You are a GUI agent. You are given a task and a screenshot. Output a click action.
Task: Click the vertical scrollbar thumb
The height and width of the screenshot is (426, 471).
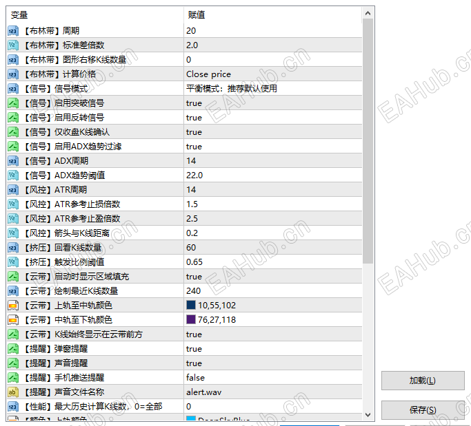tap(368, 141)
